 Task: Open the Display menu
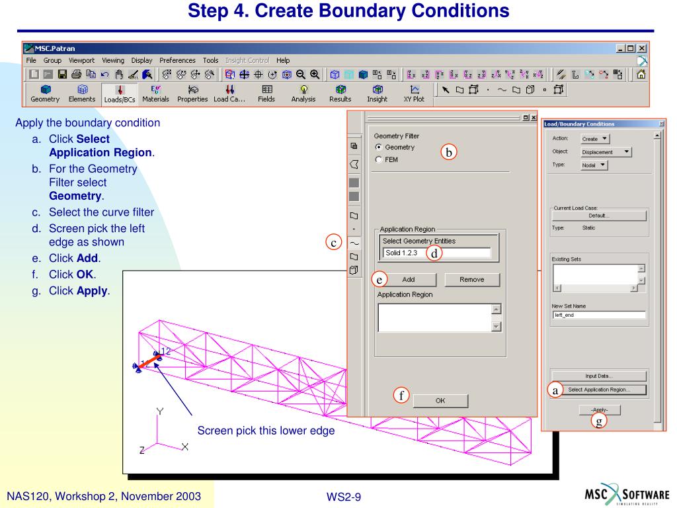pos(141,60)
